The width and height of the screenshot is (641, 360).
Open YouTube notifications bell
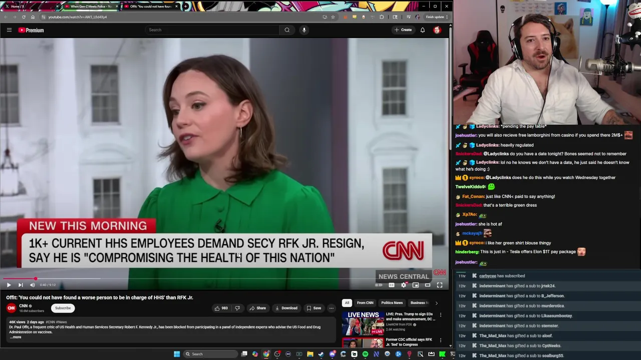423,30
